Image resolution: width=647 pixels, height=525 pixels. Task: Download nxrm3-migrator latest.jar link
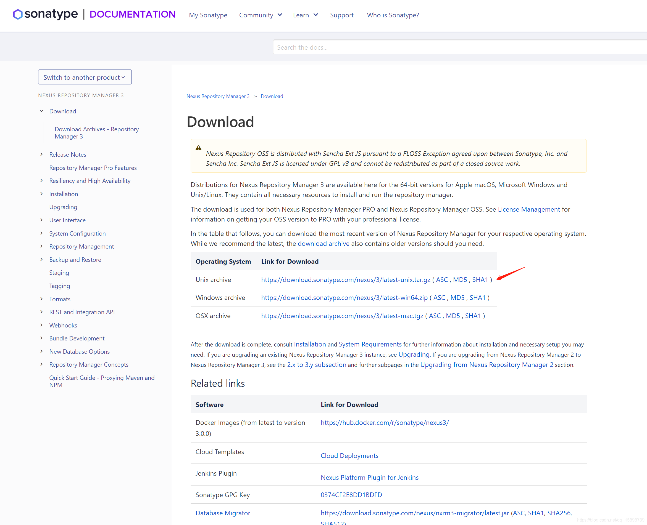click(415, 513)
